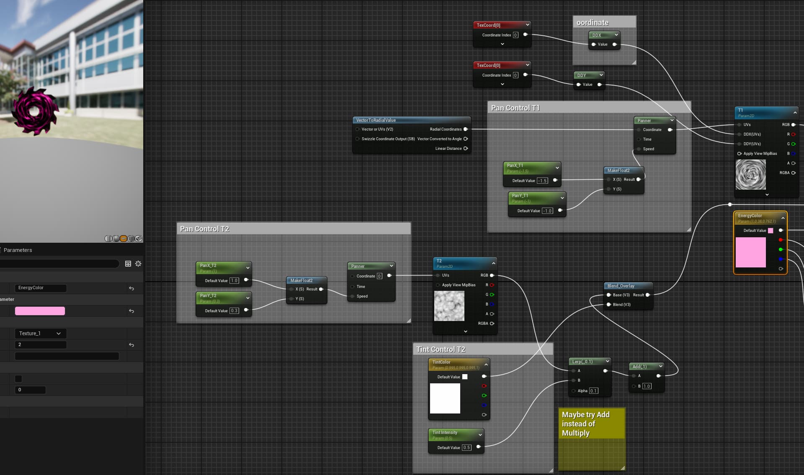Open the Texture_1 dropdown
Viewport: 804px width, 475px height.
tap(41, 334)
